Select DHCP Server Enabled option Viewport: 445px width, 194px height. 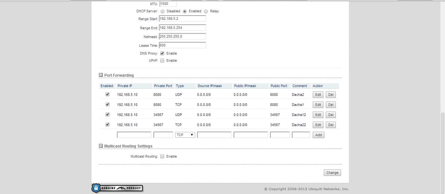click(x=185, y=11)
